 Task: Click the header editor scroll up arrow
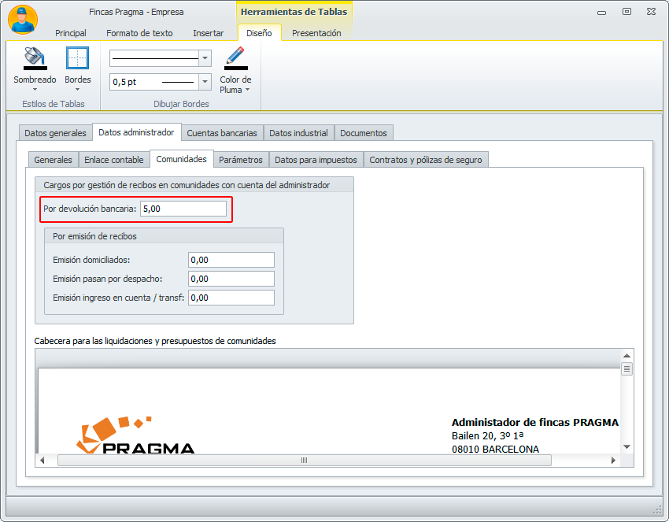coord(626,356)
